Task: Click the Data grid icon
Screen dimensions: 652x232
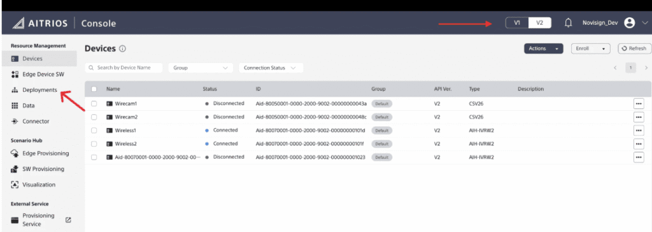Action: click(15, 106)
